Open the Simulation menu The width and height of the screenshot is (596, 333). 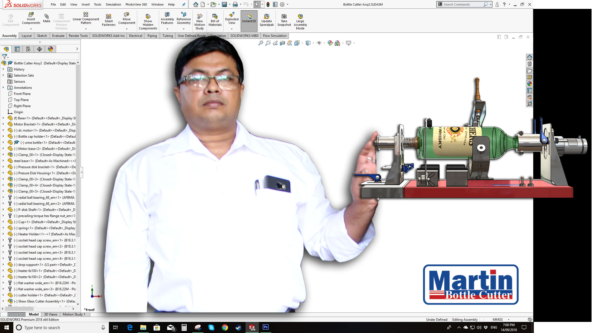pos(113,4)
